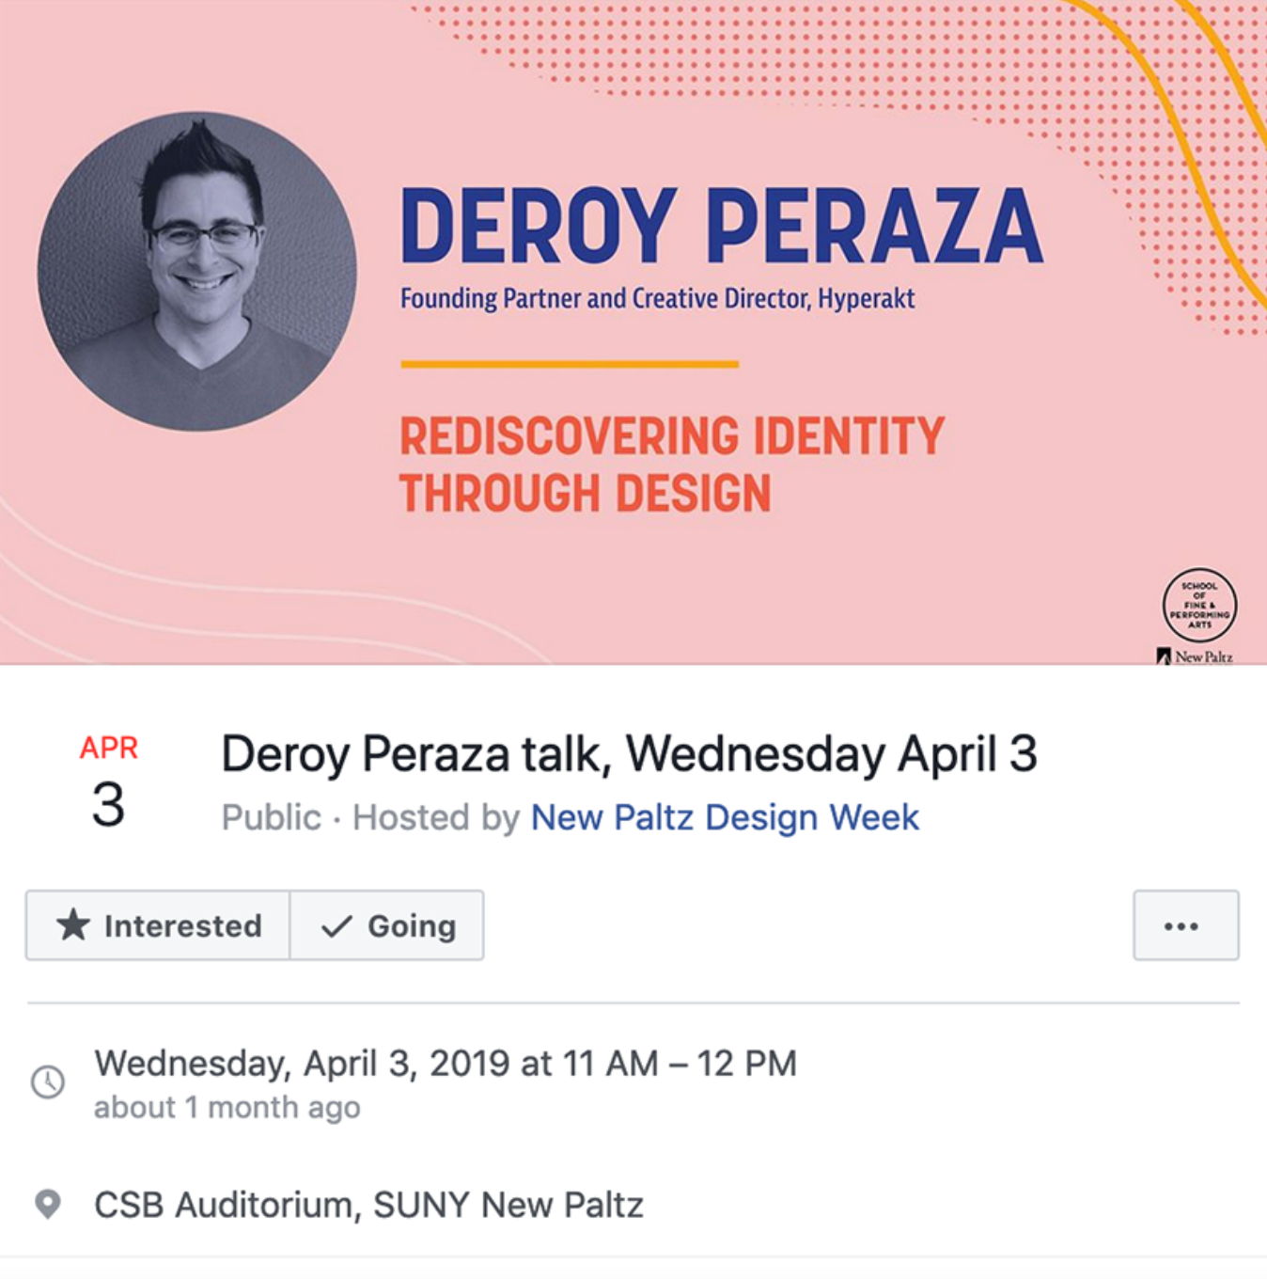This screenshot has width=1267, height=1279.
Task: Click the School of Fine & Performing Arts logo
Action: coord(1199,605)
